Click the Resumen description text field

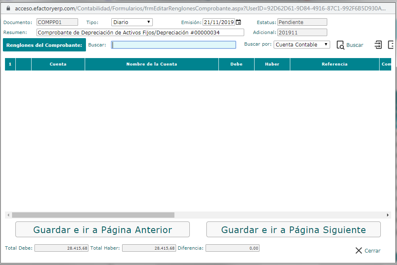coord(140,32)
